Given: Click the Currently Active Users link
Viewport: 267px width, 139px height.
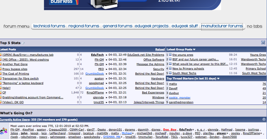Looking at the screenshot, I should (15, 120).
